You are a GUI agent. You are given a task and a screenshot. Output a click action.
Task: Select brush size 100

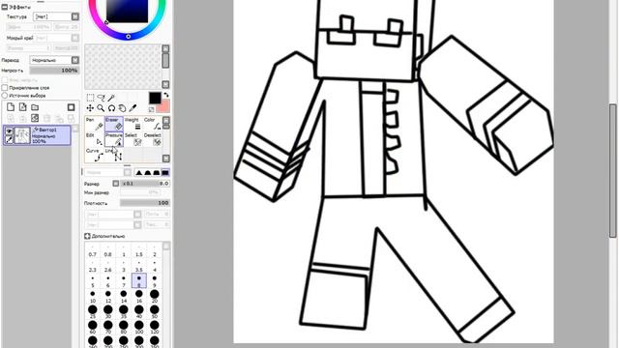point(139,328)
